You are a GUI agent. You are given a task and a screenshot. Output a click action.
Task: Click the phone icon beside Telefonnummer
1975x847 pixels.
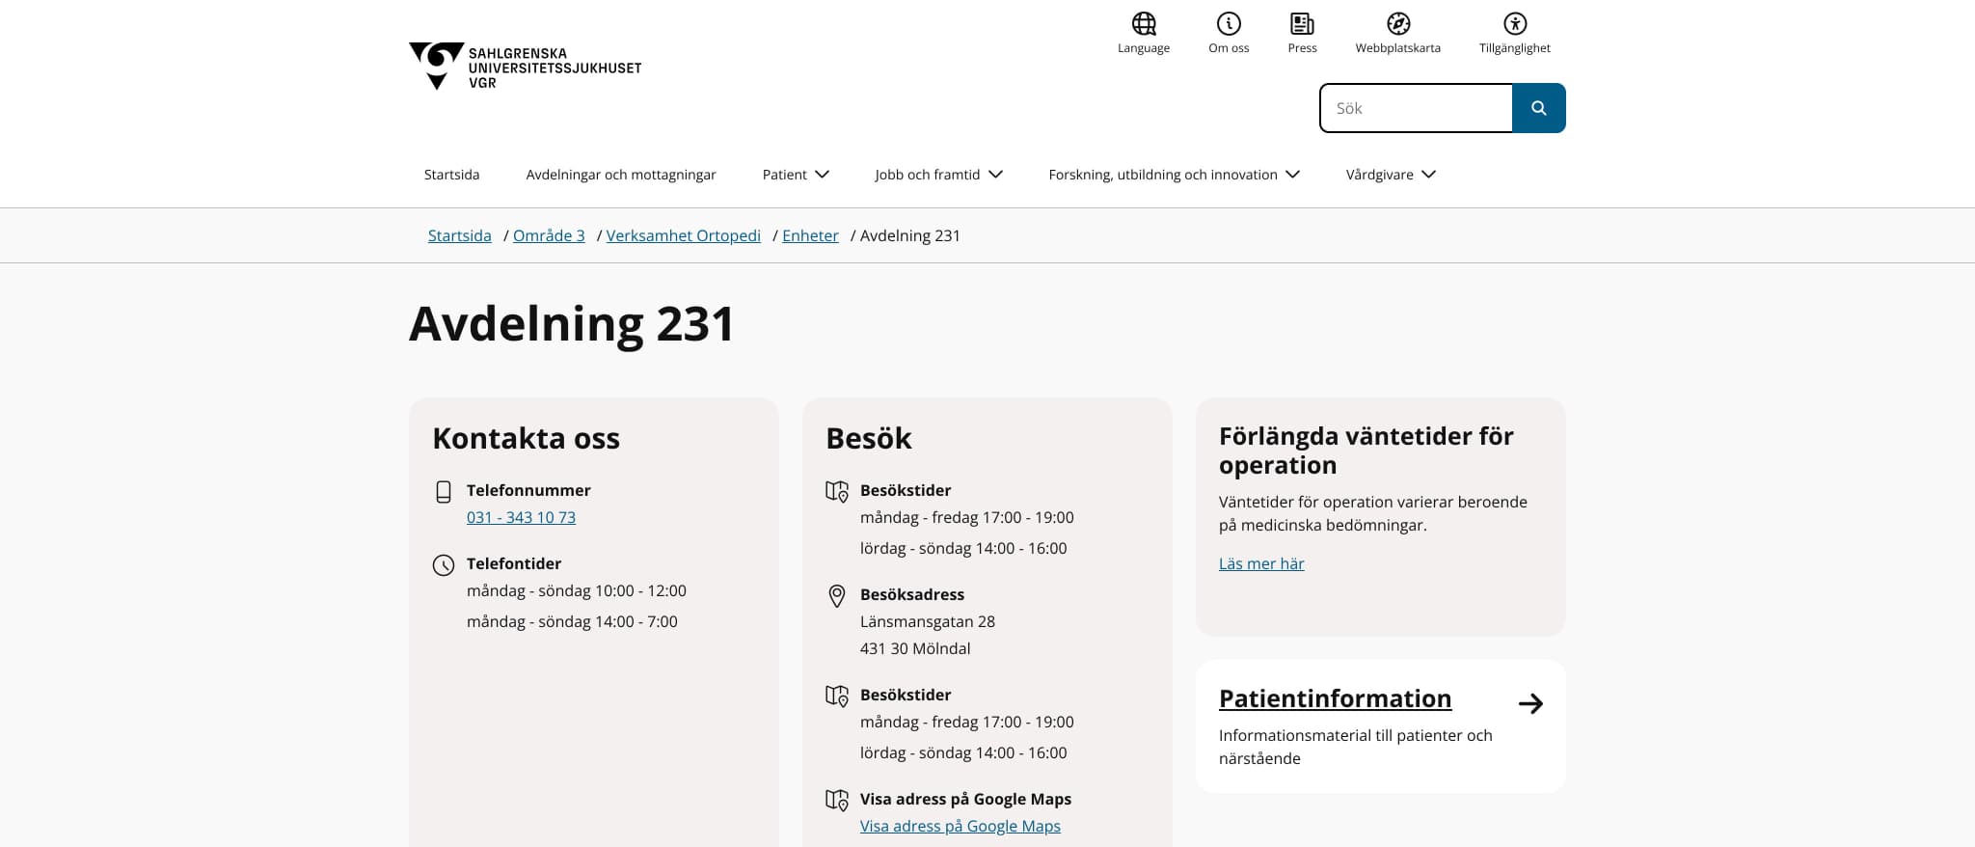444,492
